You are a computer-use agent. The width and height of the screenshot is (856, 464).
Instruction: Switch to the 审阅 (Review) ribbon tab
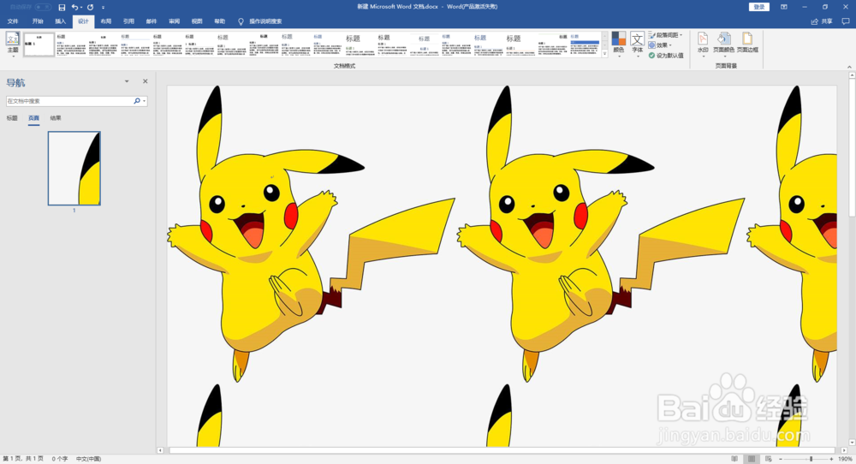click(174, 21)
